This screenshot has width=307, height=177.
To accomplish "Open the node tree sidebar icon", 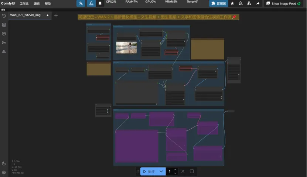I will 4,52.
